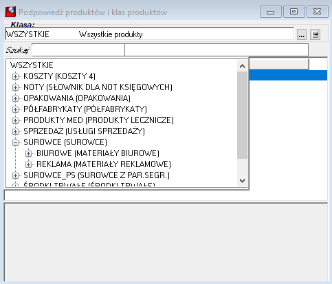Expand the SPRZEDAŻ tree node
This screenshot has width=332, height=284.
pyautogui.click(x=15, y=131)
